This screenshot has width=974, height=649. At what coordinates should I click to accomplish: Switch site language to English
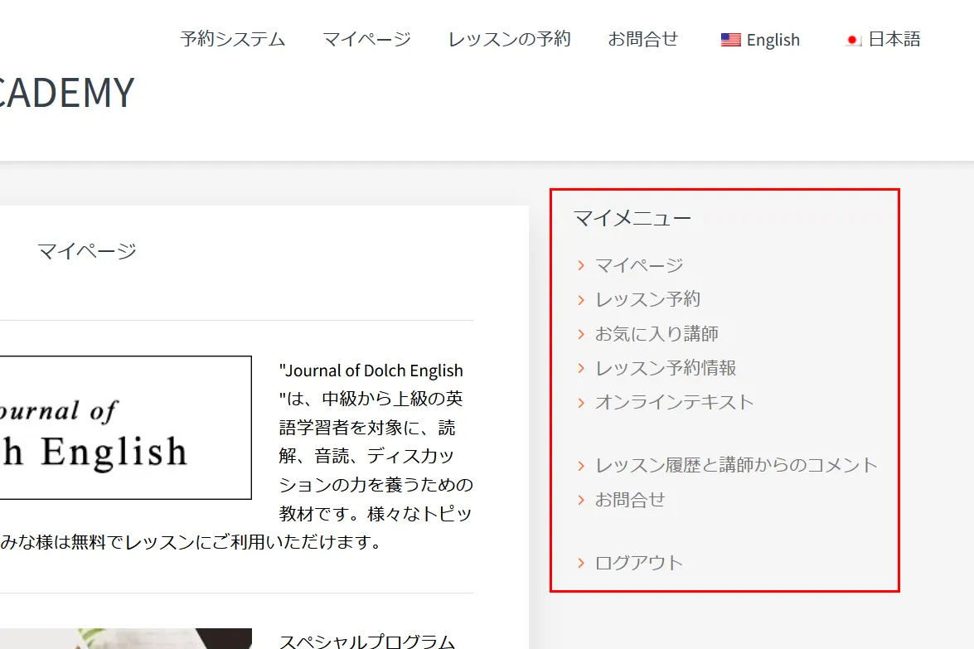773,40
